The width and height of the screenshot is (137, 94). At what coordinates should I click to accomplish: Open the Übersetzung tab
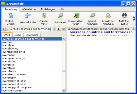10,9
